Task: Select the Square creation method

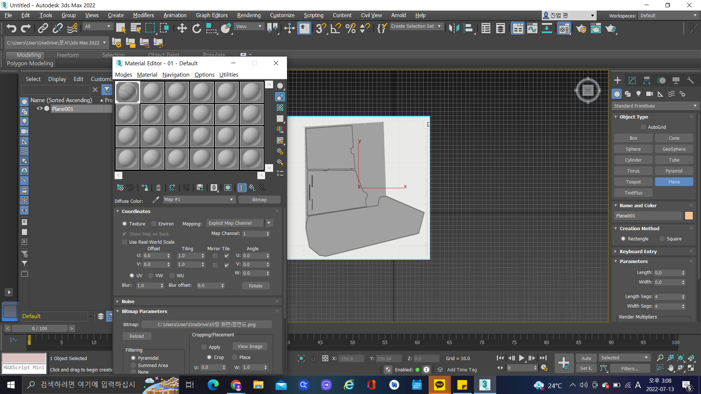Action: pyautogui.click(x=662, y=239)
